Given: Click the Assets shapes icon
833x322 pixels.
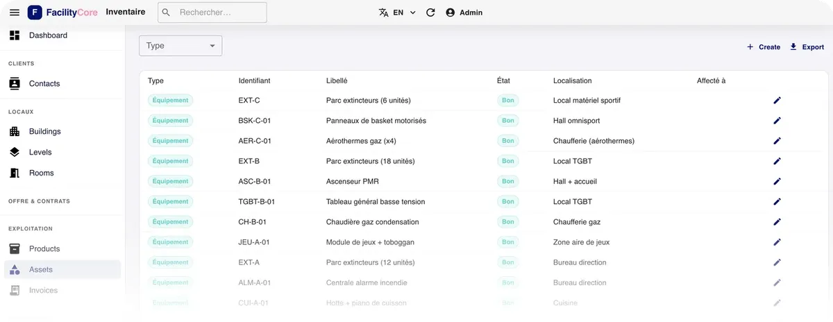Looking at the screenshot, I should (15, 269).
